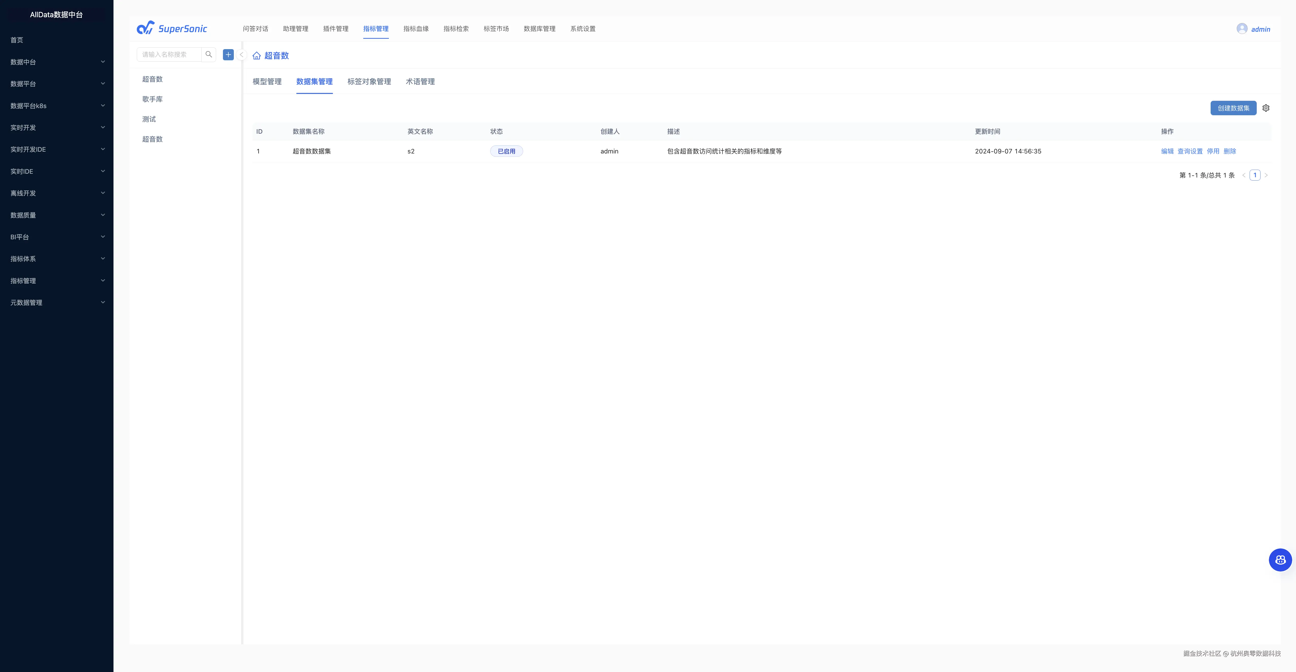1296x672 pixels.
Task: Click the blue plus add icon
Action: tap(228, 54)
